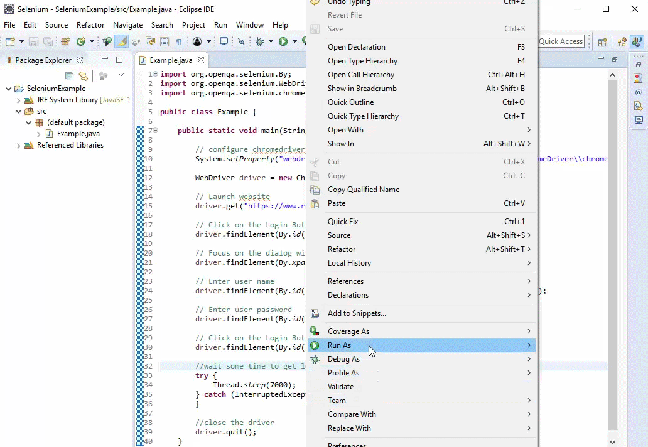Open Declaration view icon in right trim
Screen dimensions: 648x447
click(639, 105)
